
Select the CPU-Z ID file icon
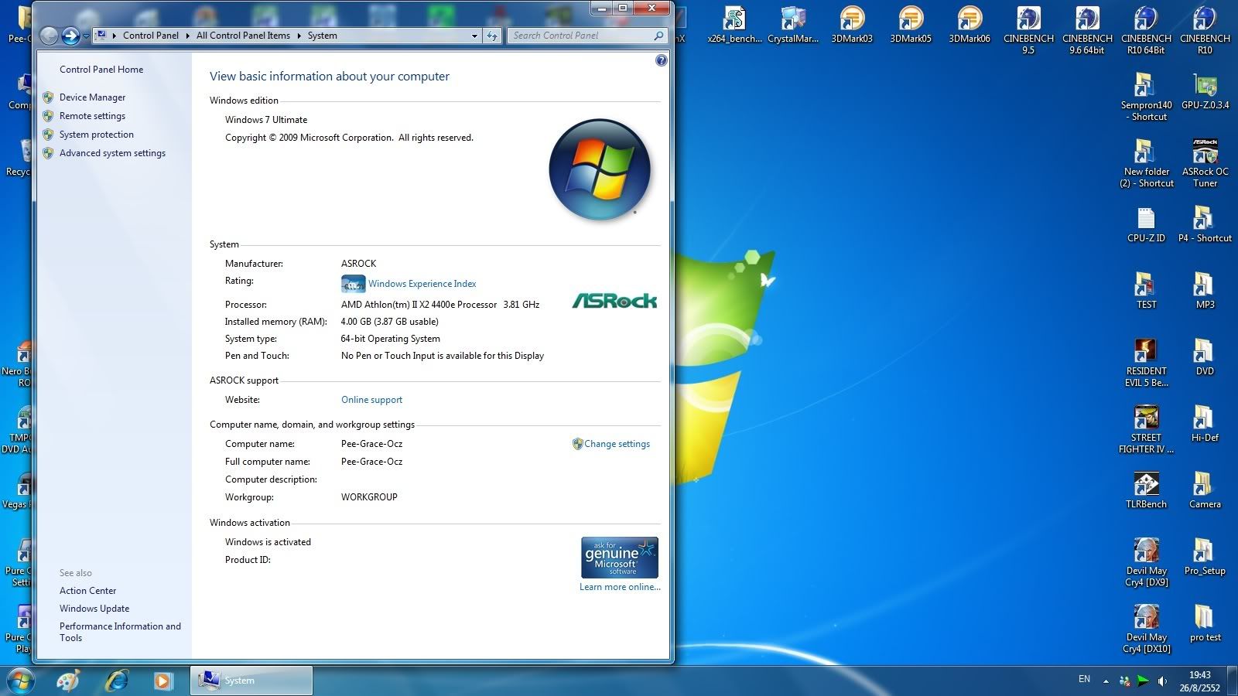click(1146, 224)
